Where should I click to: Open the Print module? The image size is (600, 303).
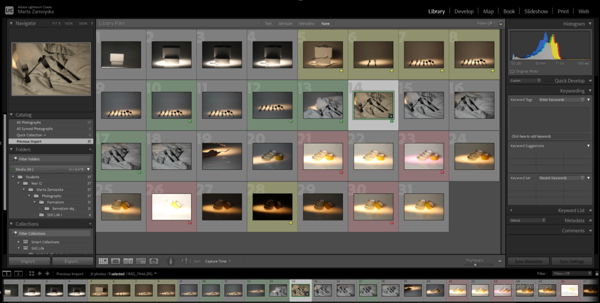point(563,12)
